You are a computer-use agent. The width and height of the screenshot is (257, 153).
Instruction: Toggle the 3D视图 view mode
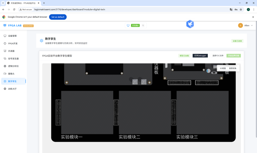click(223, 68)
